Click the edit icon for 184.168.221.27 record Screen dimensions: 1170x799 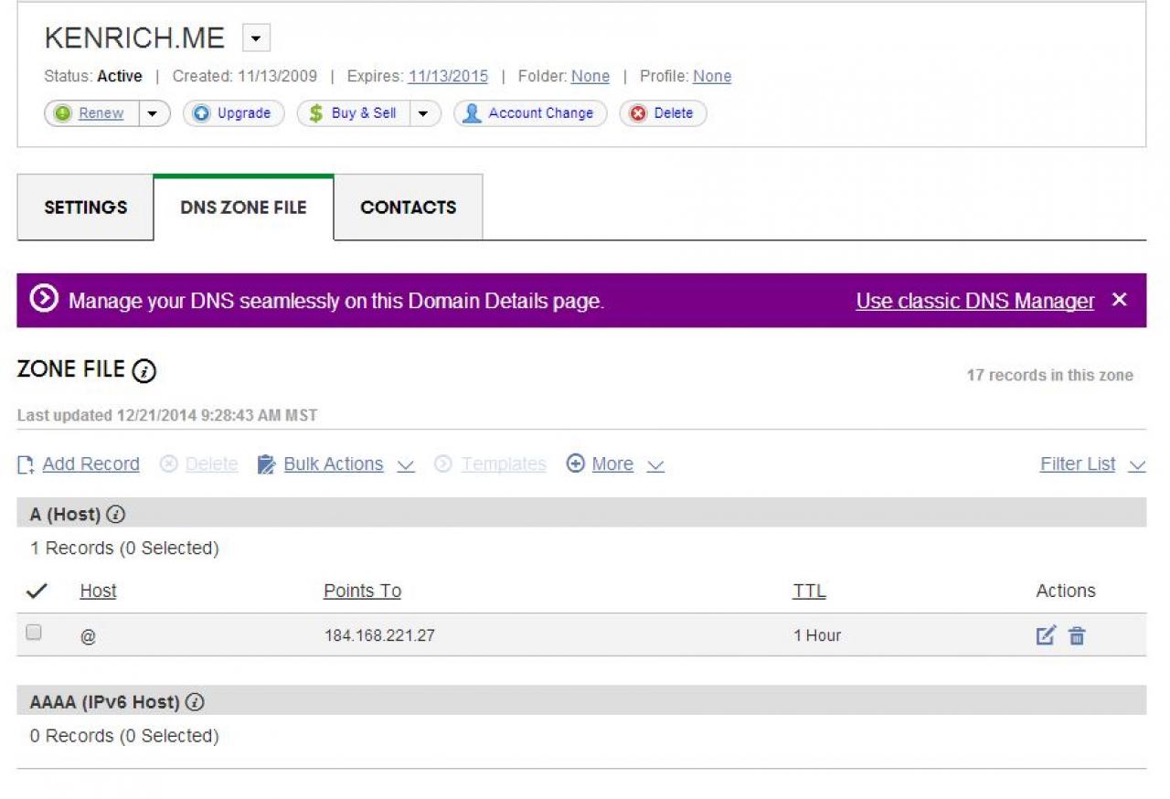point(1046,635)
